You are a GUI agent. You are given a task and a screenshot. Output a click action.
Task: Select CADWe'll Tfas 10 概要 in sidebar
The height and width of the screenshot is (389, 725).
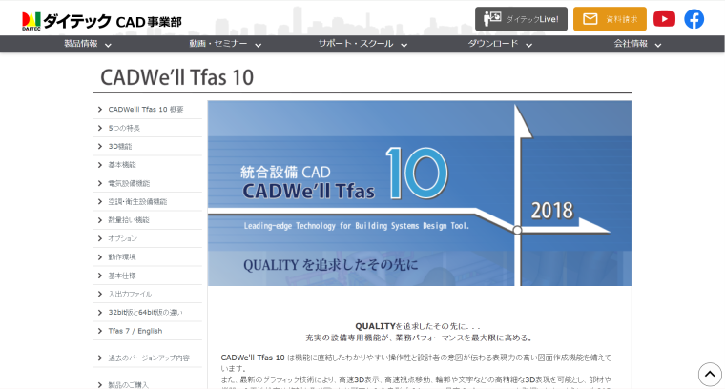click(145, 110)
